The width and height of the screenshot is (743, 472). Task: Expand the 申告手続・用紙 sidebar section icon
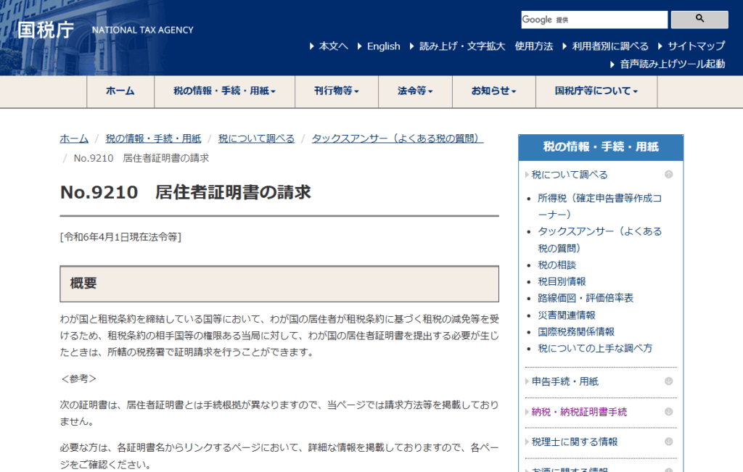[668, 381]
